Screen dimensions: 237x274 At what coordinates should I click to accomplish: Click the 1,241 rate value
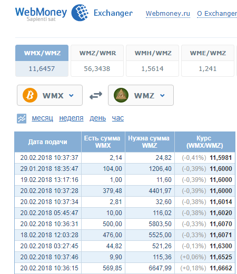[x=208, y=68]
